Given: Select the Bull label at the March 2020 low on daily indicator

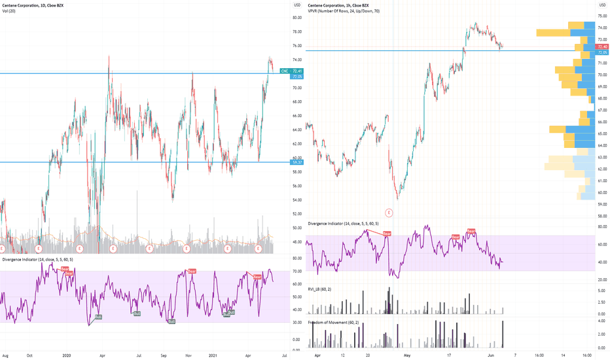Looking at the screenshot, I should (x=98, y=317).
